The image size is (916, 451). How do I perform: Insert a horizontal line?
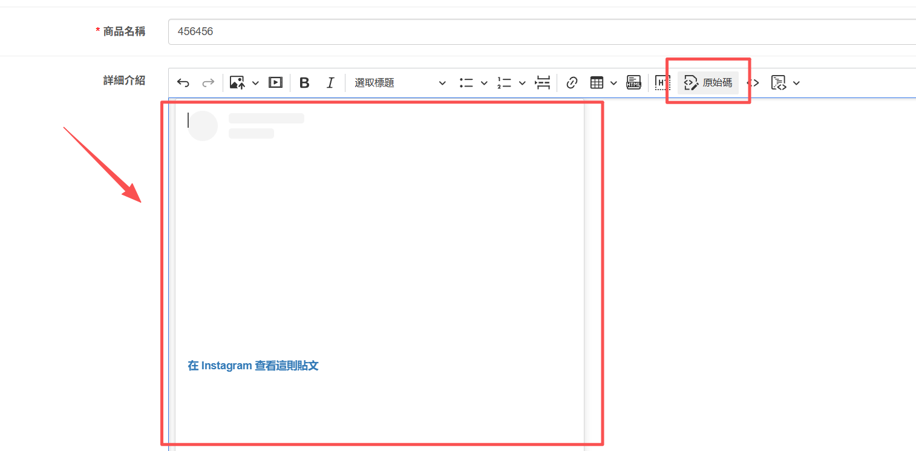543,83
